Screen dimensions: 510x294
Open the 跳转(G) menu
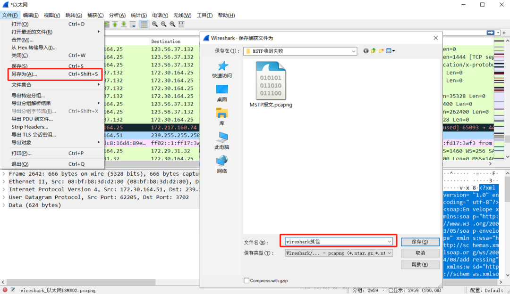click(74, 15)
